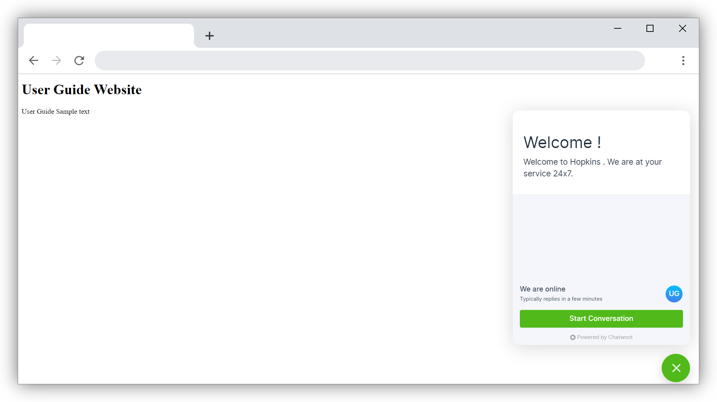Click the browser address bar input field
The width and height of the screenshot is (717, 402).
point(369,60)
